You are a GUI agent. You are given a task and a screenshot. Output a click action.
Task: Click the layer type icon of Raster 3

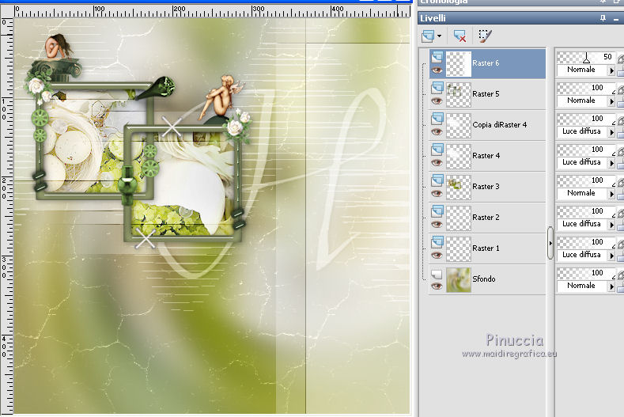(x=437, y=180)
